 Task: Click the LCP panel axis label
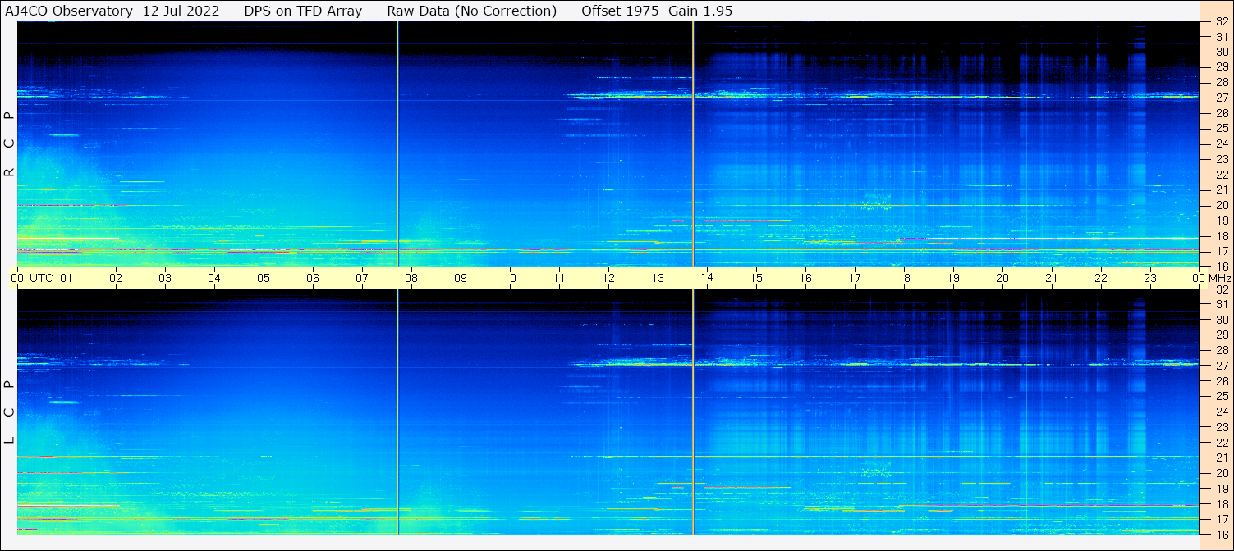[x=10, y=412]
